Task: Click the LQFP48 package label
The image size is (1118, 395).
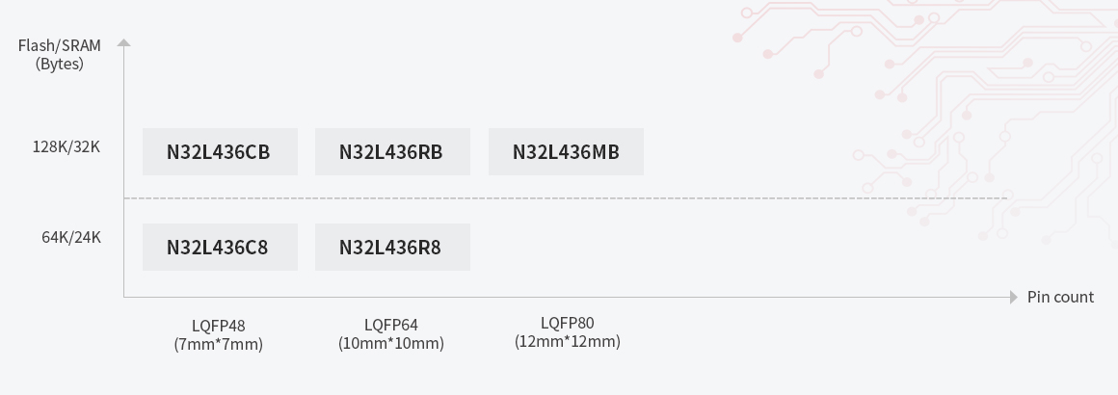Action: (219, 326)
